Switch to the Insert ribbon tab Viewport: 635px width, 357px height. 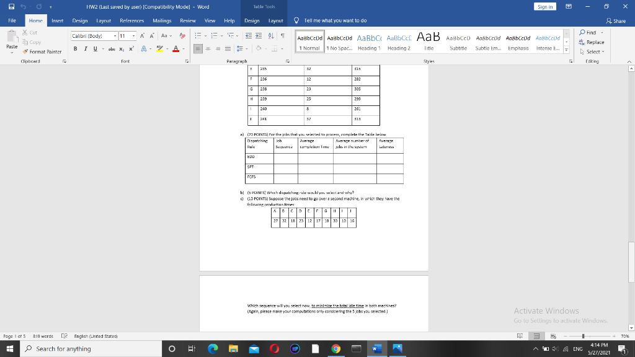[x=57, y=20]
